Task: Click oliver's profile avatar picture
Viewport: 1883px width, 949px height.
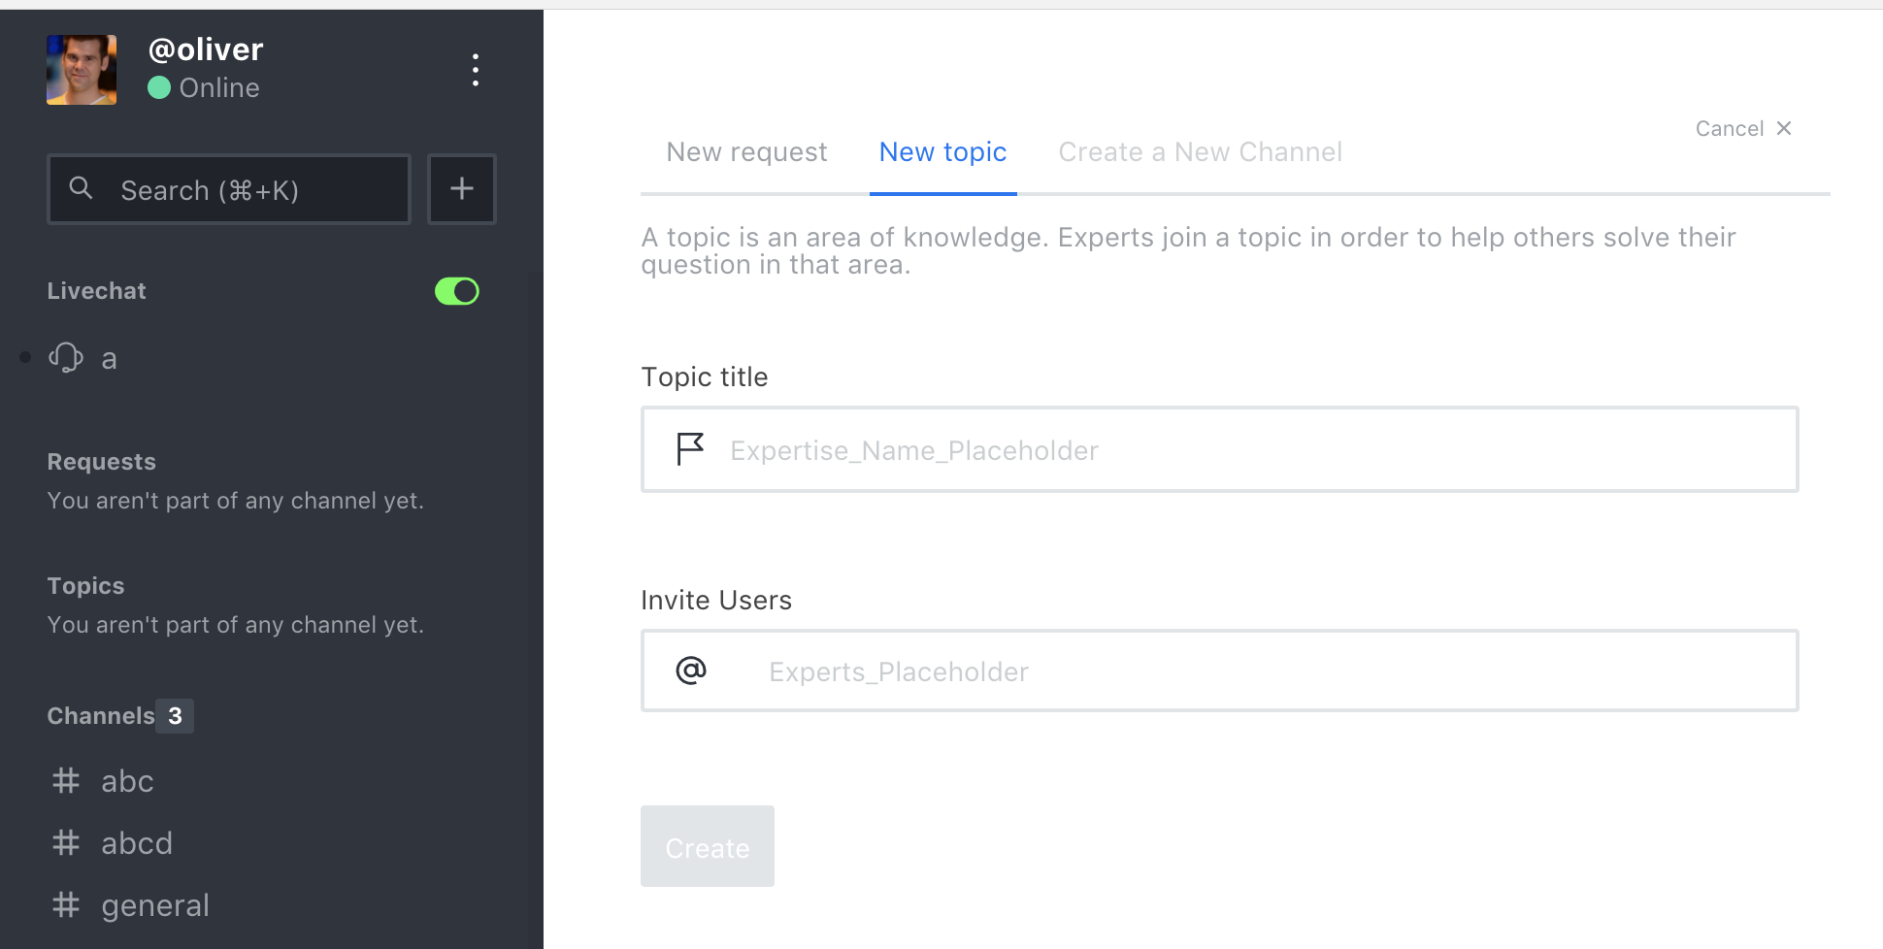Action: click(81, 69)
